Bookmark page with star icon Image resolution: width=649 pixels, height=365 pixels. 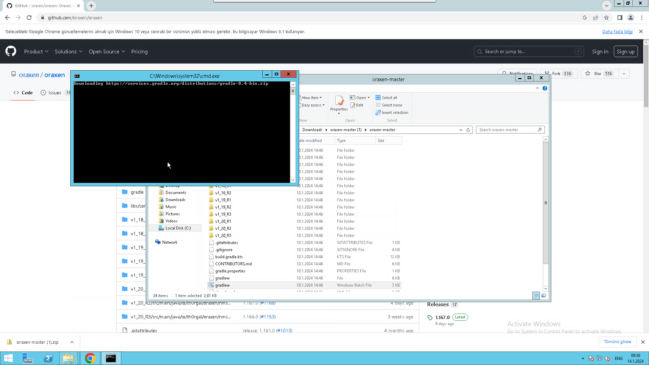click(x=606, y=18)
